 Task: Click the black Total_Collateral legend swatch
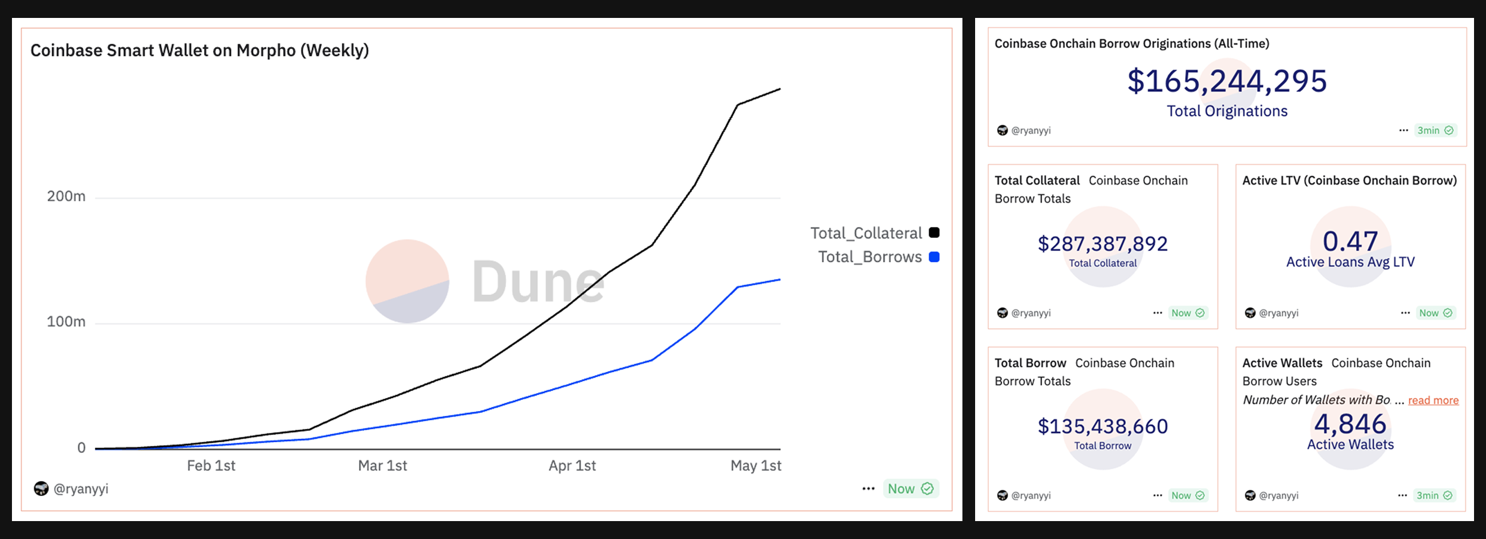(934, 233)
